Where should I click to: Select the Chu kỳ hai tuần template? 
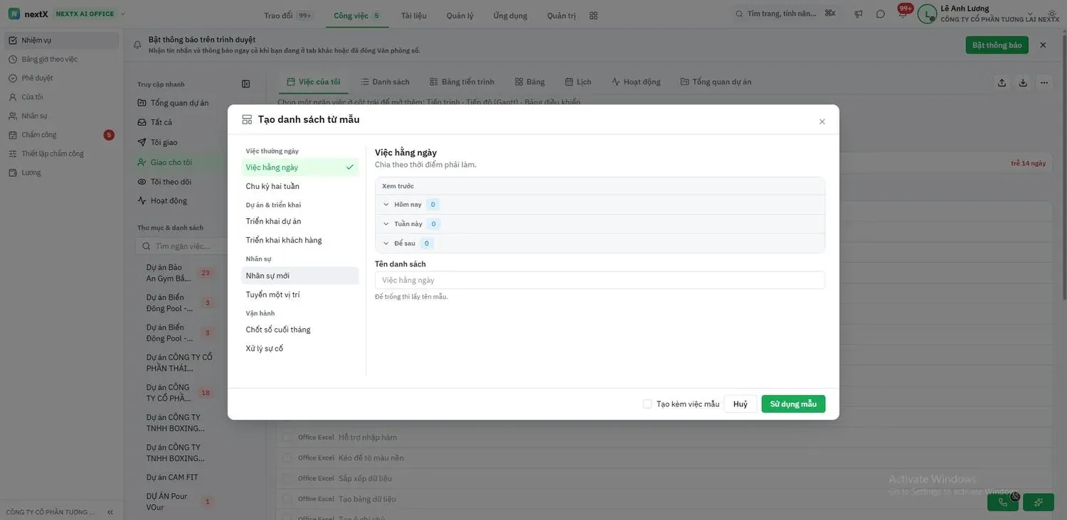click(300, 186)
